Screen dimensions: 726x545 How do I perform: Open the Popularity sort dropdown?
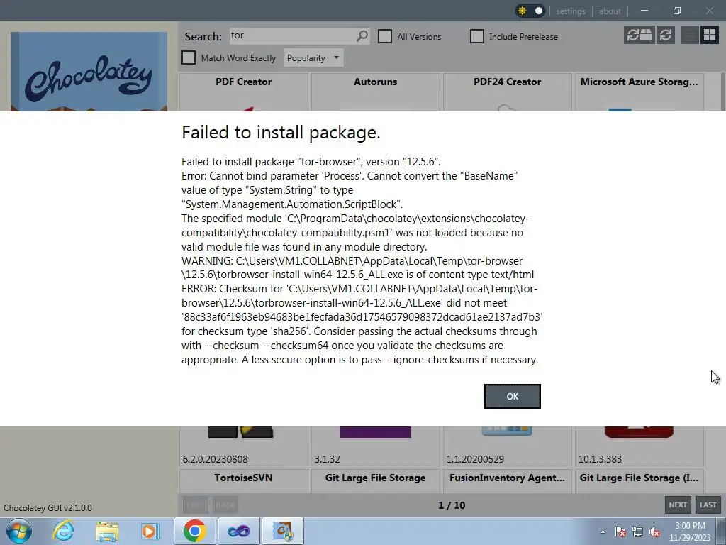313,58
